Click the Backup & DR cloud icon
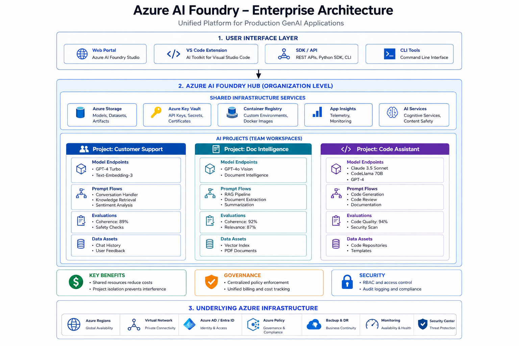Image resolution: width=519 pixels, height=346 pixels. point(314,324)
